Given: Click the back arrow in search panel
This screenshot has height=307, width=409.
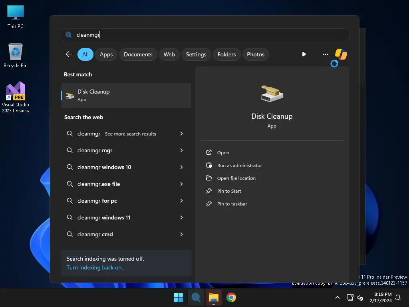Looking at the screenshot, I should (69, 54).
